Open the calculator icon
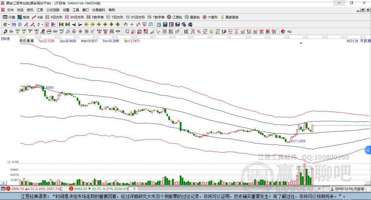This screenshot has width=371, height=200. click(165, 25)
